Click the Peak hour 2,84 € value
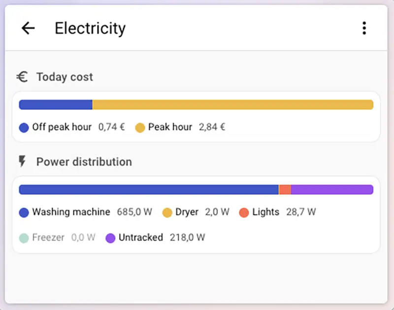This screenshot has width=394, height=310. 211,127
